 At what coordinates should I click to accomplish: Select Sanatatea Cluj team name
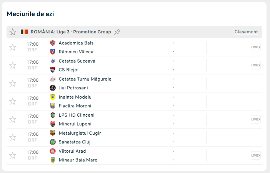point(75,142)
